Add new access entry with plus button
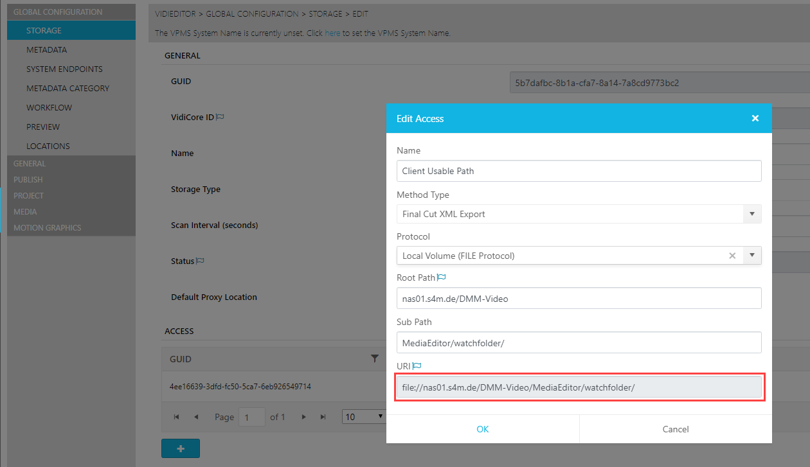This screenshot has height=467, width=810. (x=180, y=448)
